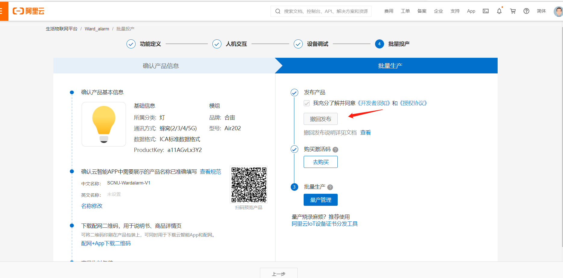Image resolution: width=563 pixels, height=278 pixels.
Task: Open the 费用 menu item
Action: [389, 11]
